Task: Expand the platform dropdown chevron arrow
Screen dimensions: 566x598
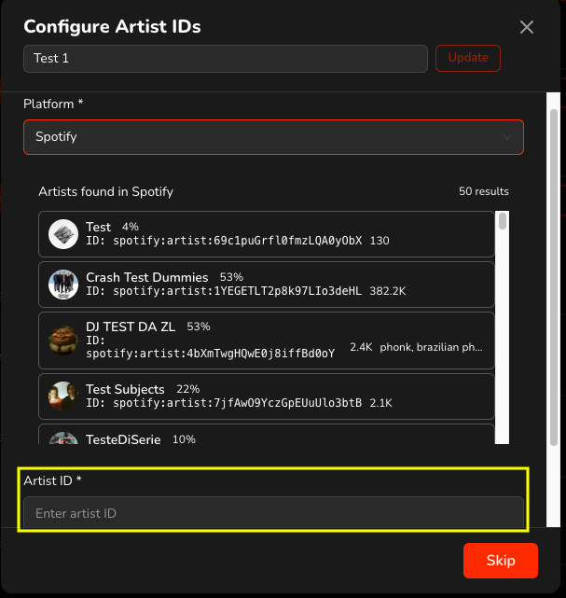Action: point(507,137)
